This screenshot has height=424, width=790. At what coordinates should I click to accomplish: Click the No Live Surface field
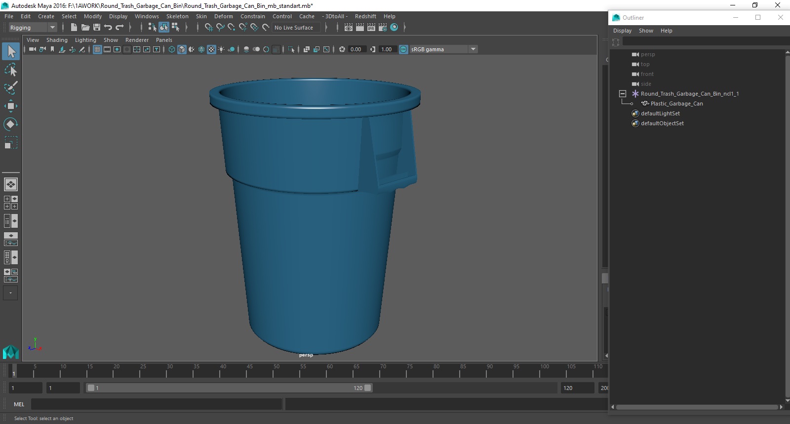click(x=296, y=28)
